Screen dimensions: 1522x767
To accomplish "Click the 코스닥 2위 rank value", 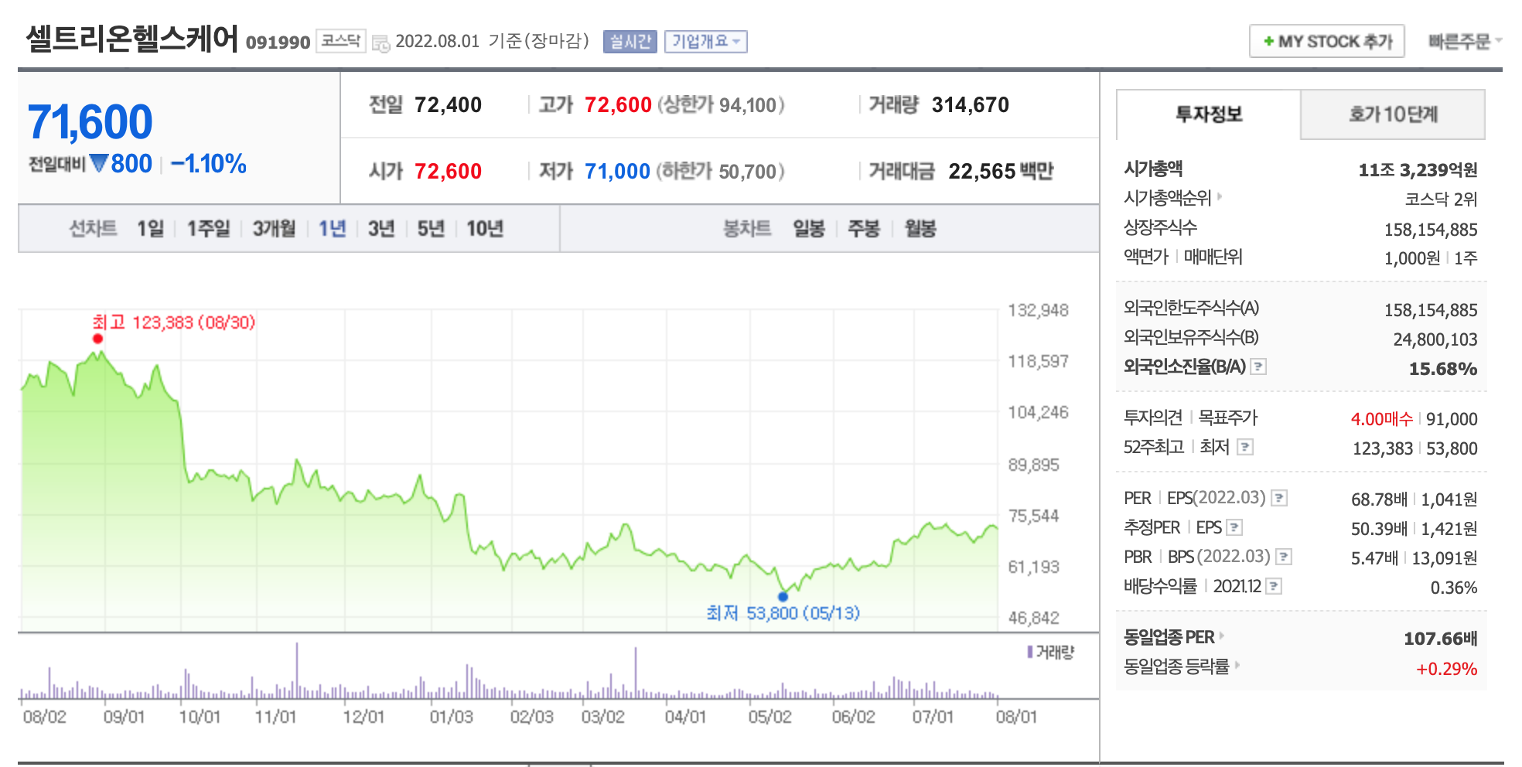I will click(1441, 199).
